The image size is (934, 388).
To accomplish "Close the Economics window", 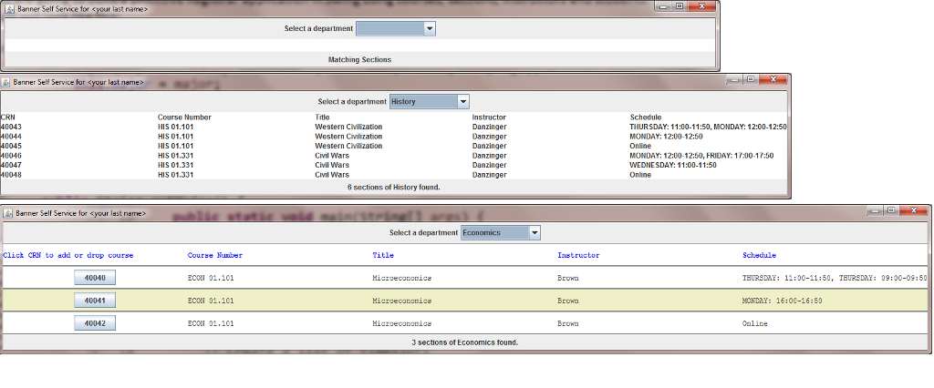I will click(913, 210).
